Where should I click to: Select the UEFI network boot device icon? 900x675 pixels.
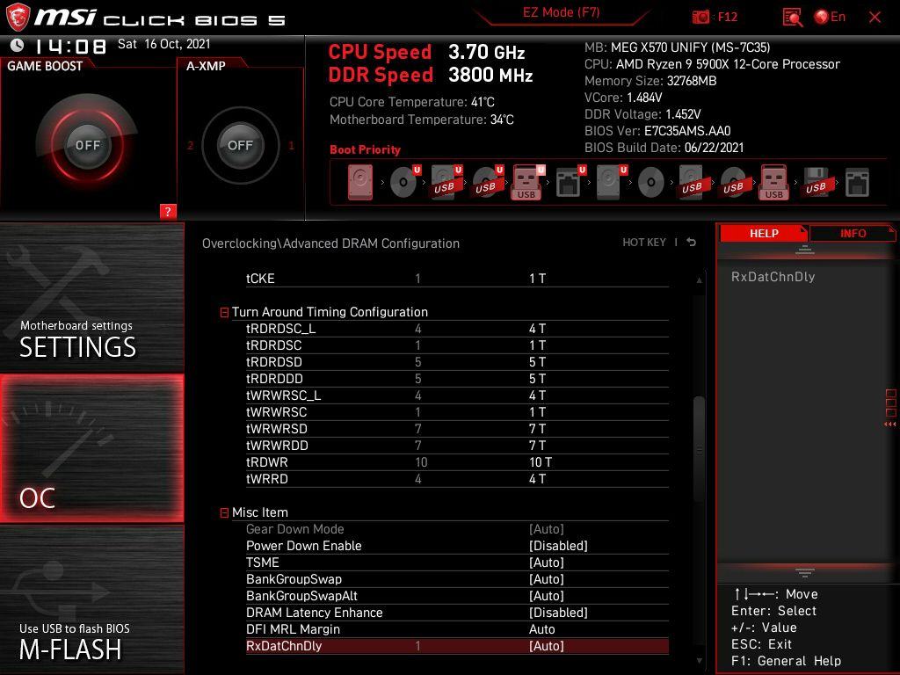570,182
